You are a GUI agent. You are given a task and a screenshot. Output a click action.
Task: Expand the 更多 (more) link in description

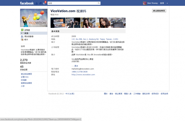(x=76, y=66)
